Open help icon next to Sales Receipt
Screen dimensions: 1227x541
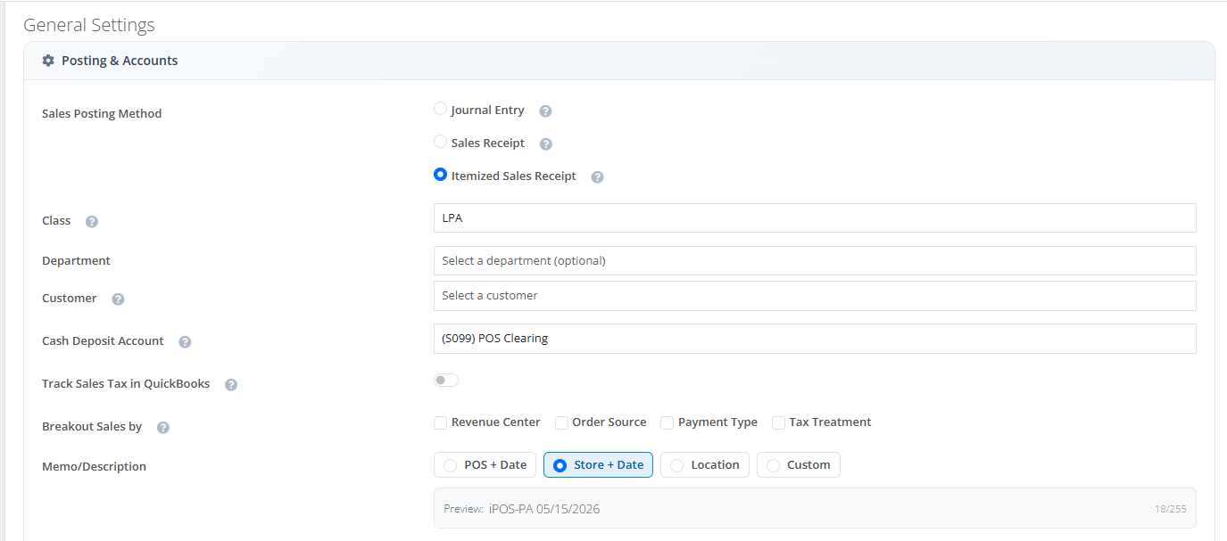(x=546, y=144)
